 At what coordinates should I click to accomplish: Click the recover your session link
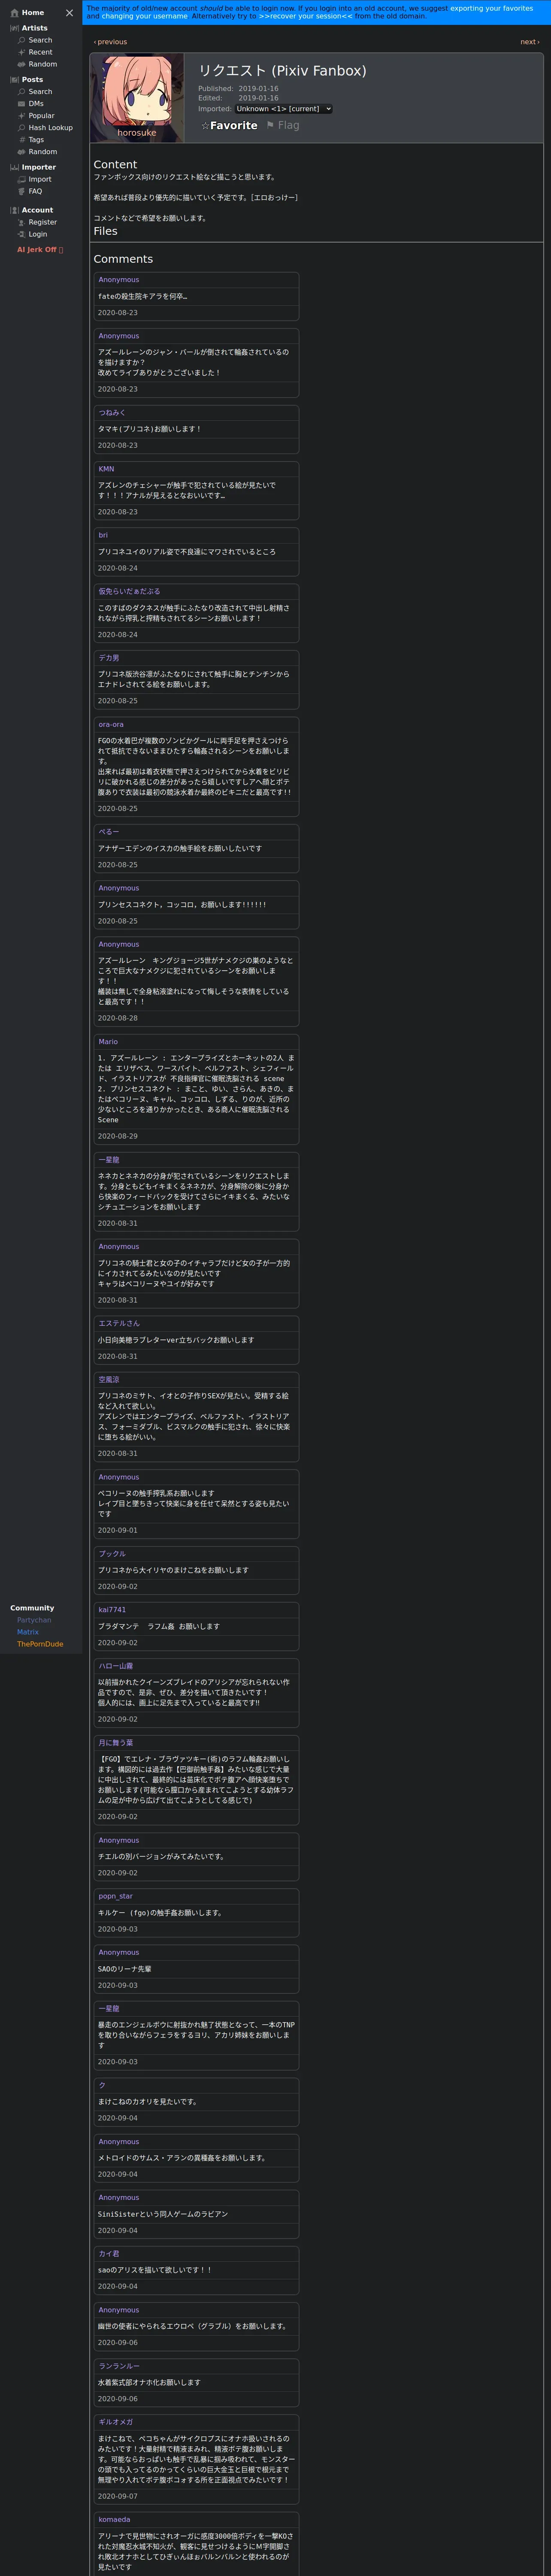(x=305, y=16)
